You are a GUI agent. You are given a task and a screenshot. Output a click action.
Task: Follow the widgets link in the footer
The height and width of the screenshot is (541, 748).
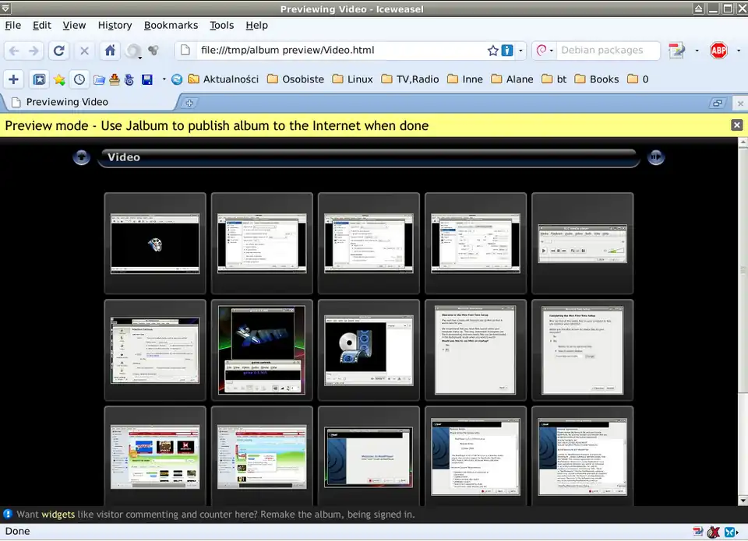click(58, 515)
